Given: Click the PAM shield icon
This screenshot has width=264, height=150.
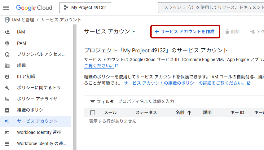Looking at the screenshot, I should tap(7, 43).
